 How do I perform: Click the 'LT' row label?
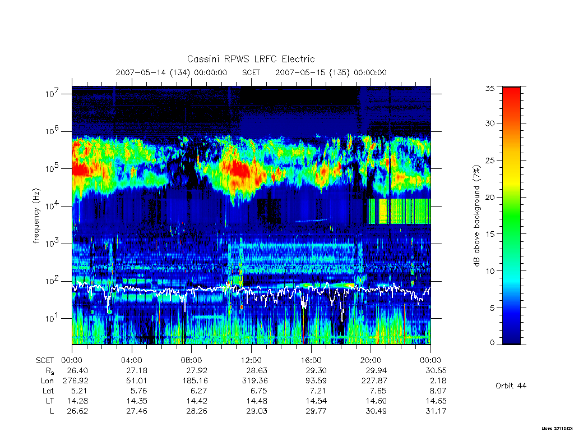click(x=49, y=401)
